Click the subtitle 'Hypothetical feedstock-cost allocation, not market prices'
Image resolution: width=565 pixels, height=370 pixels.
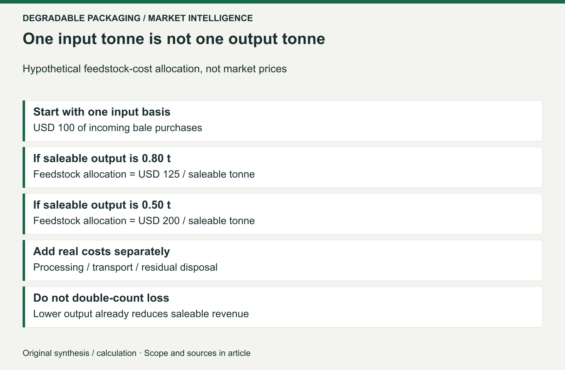[x=155, y=69]
